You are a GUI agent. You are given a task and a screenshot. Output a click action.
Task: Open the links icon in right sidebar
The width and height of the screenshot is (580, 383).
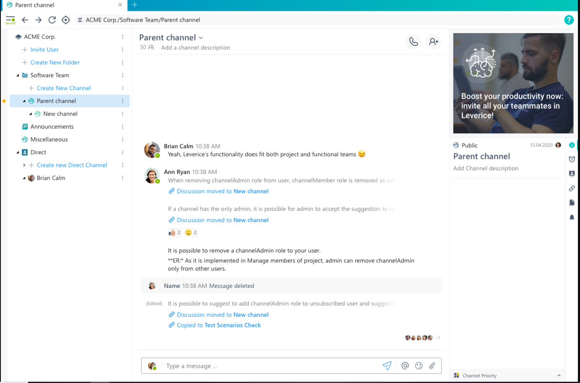click(x=572, y=188)
